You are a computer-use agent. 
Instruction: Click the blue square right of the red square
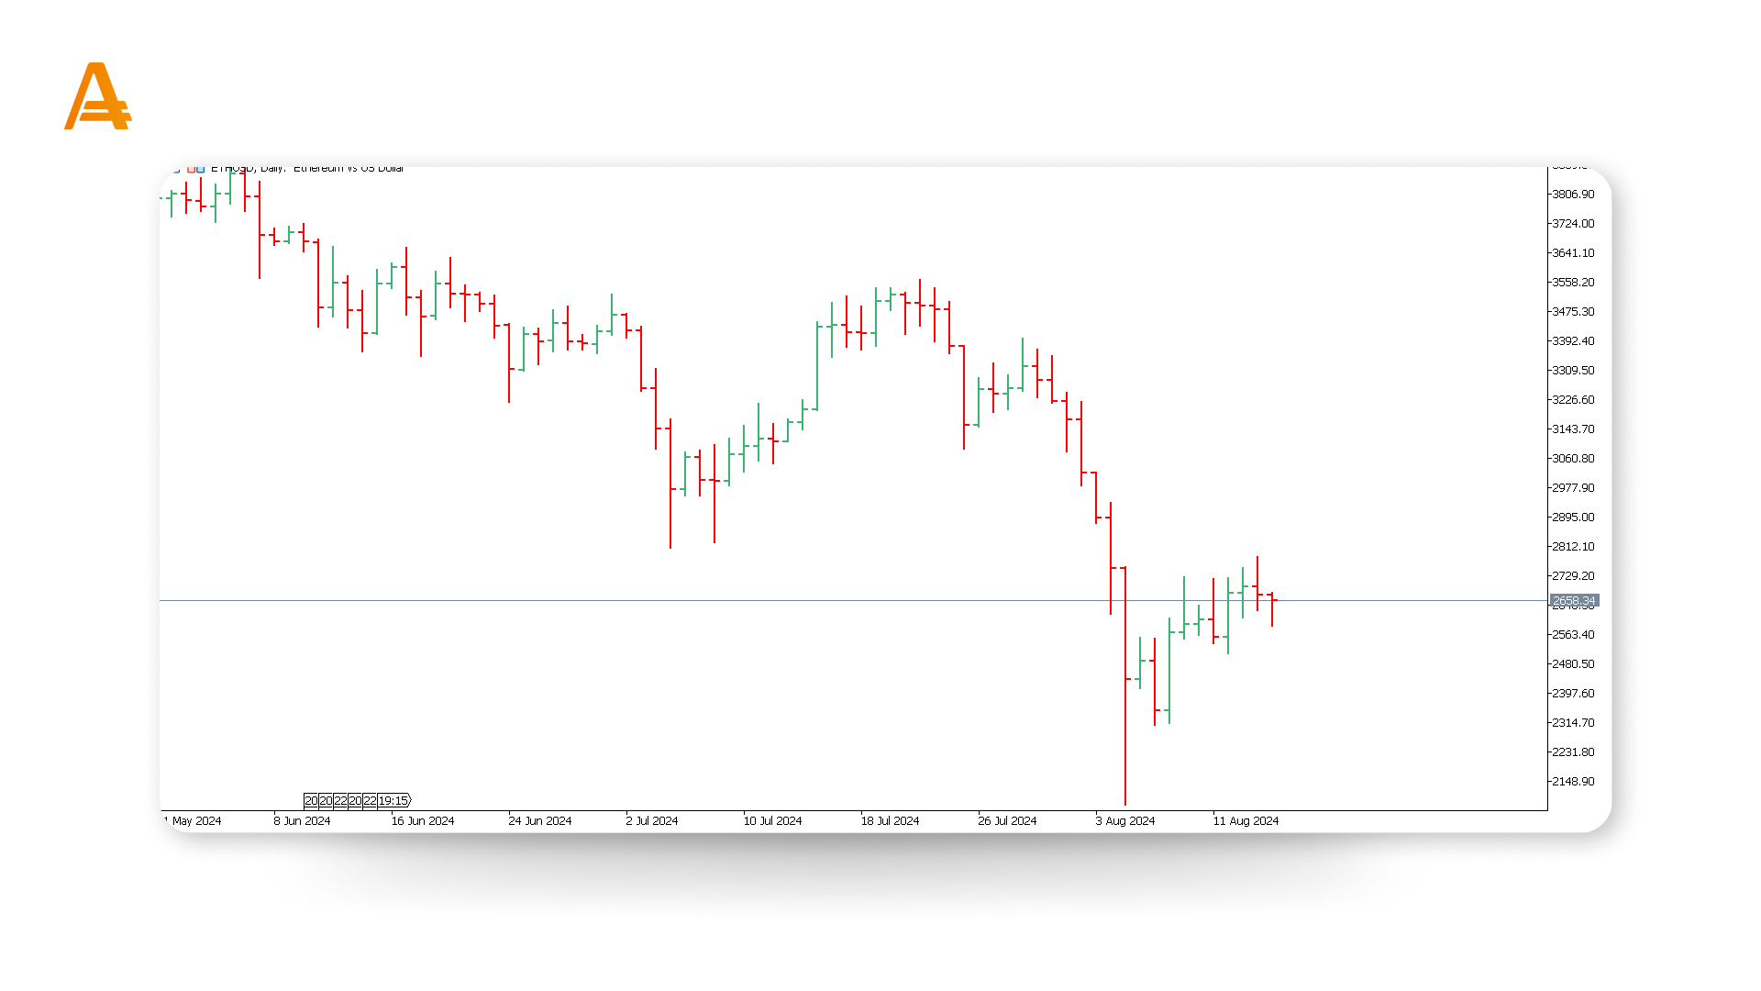(201, 170)
